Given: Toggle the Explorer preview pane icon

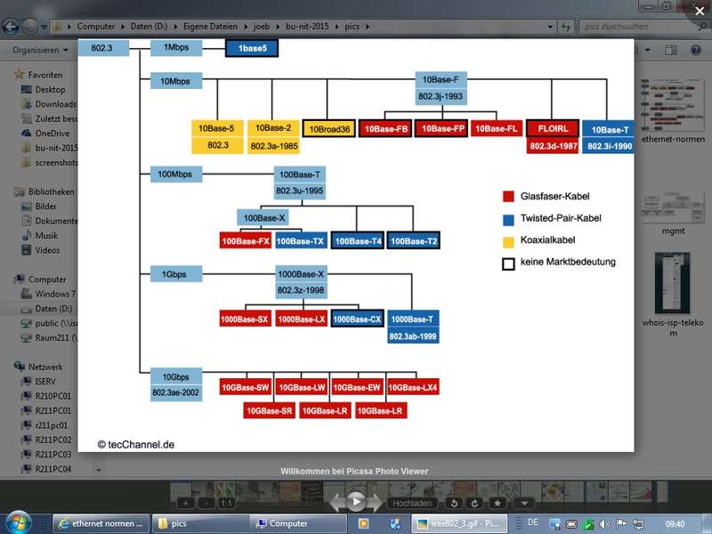Looking at the screenshot, I should 671,50.
